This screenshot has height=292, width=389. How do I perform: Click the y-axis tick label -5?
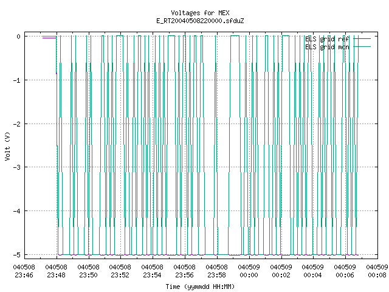(17, 255)
